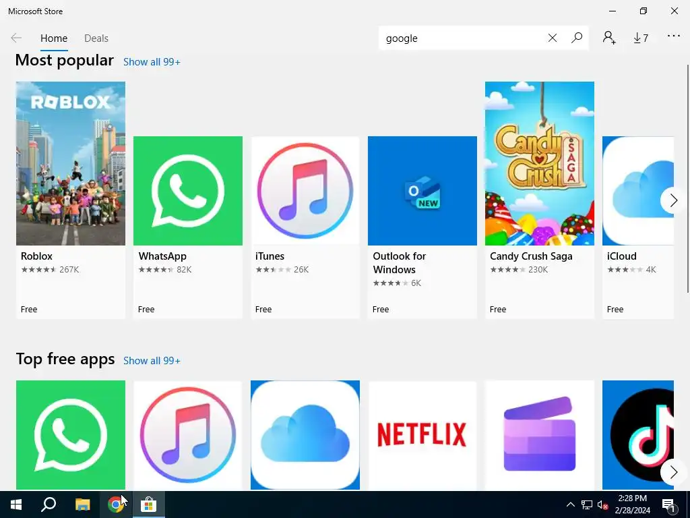Click the iCloud 4K rating row

tap(631, 270)
